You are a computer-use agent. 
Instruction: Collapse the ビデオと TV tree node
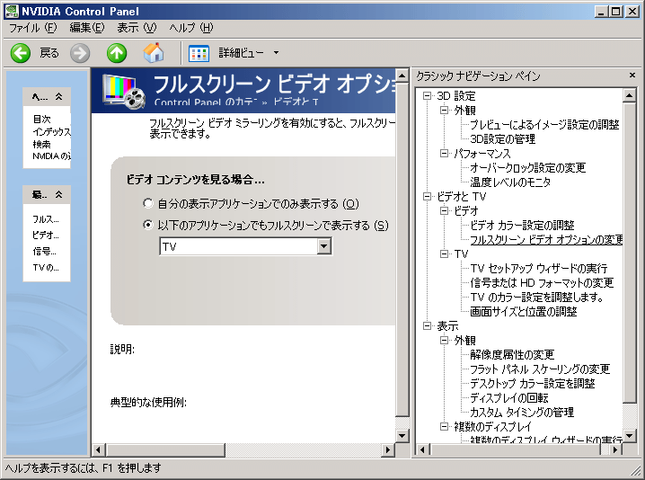(x=429, y=196)
